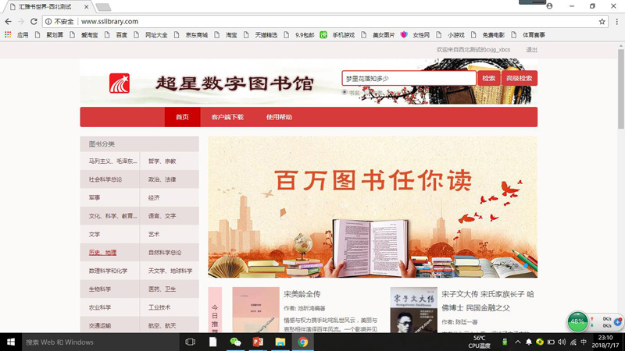Click 退出 logout link
Screen dimensions: 625x351
tap(532, 50)
